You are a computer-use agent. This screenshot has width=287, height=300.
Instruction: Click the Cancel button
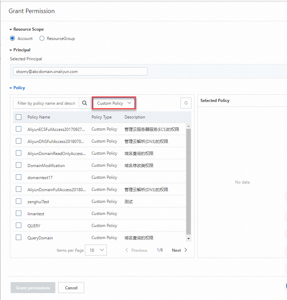(x=71, y=288)
